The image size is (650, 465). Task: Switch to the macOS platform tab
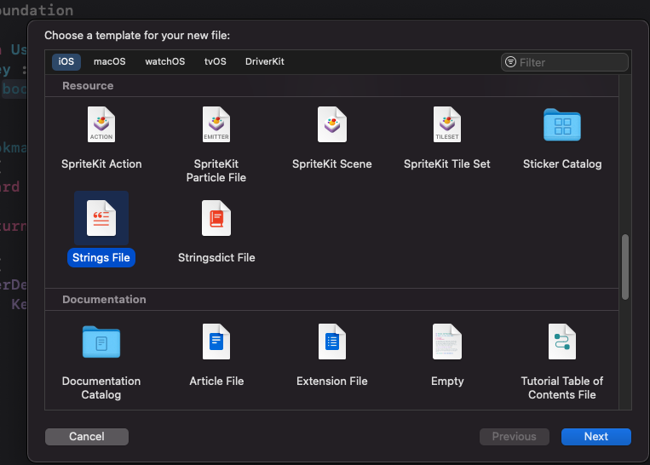(109, 62)
